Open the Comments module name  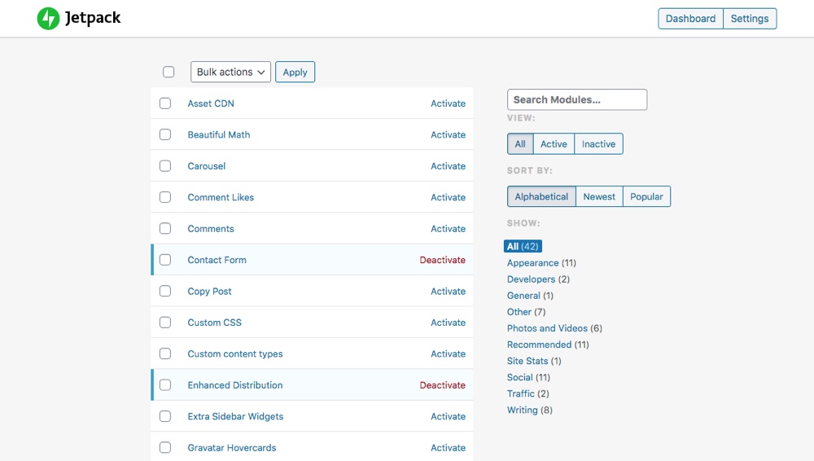click(x=211, y=228)
